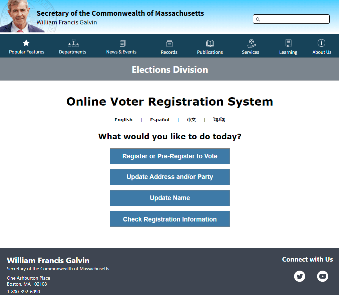Select the English language link
The width and height of the screenshot is (339, 295).
pos(123,120)
